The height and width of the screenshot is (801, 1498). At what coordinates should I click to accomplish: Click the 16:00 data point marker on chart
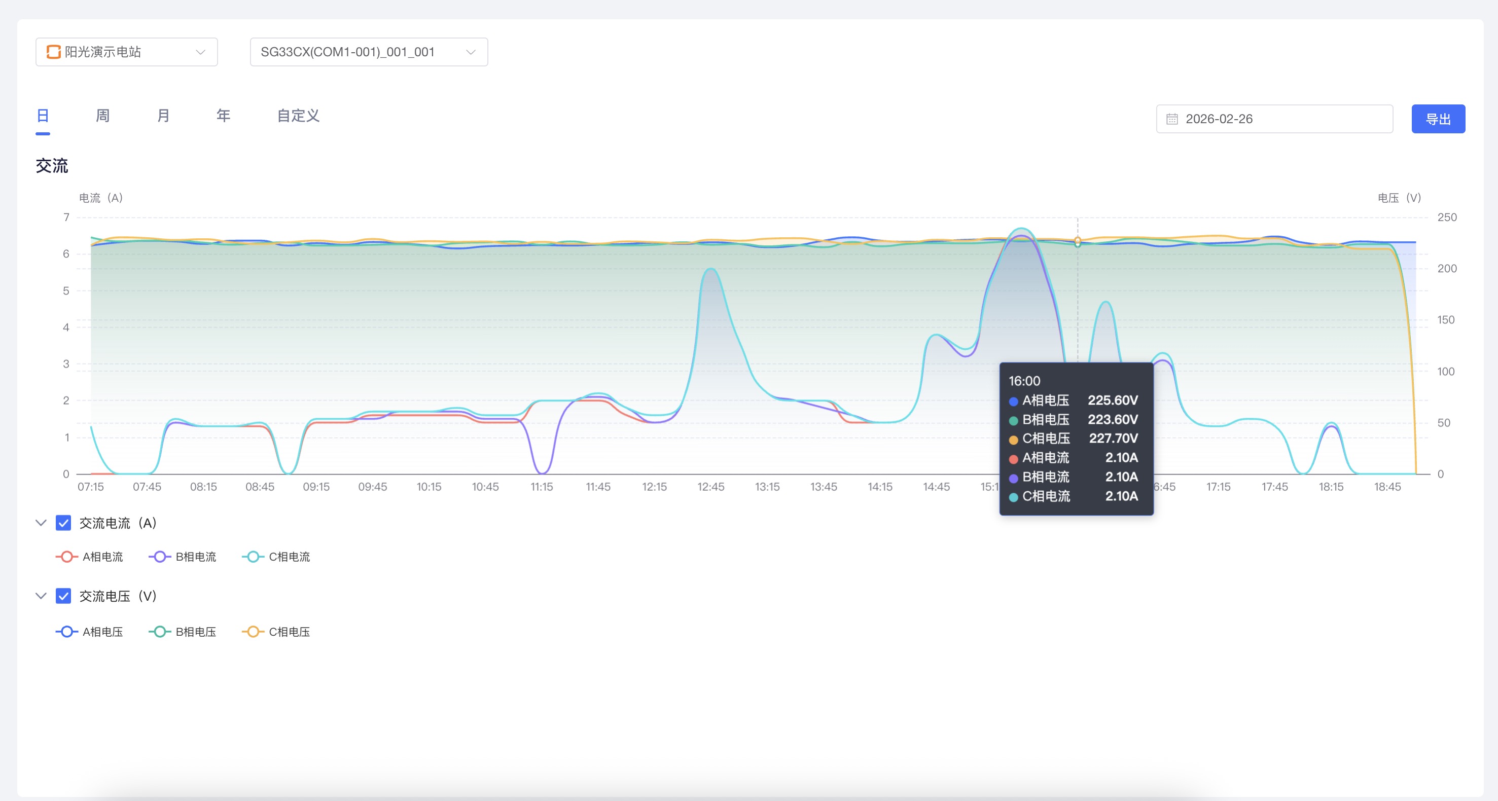[1078, 241]
